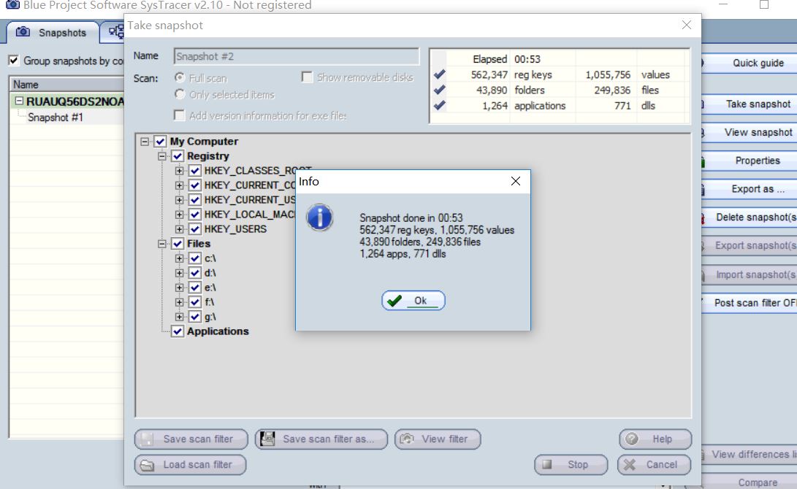Collapse the Registry tree node
Viewport: 797px width, 489px height.
[161, 156]
